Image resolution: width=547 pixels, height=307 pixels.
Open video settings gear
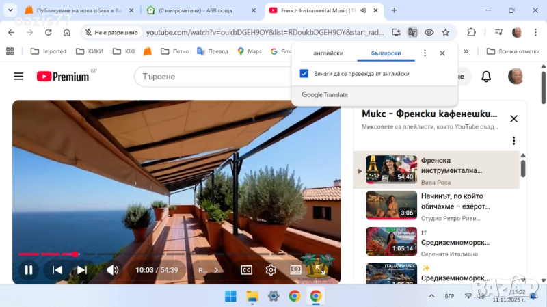click(x=271, y=270)
